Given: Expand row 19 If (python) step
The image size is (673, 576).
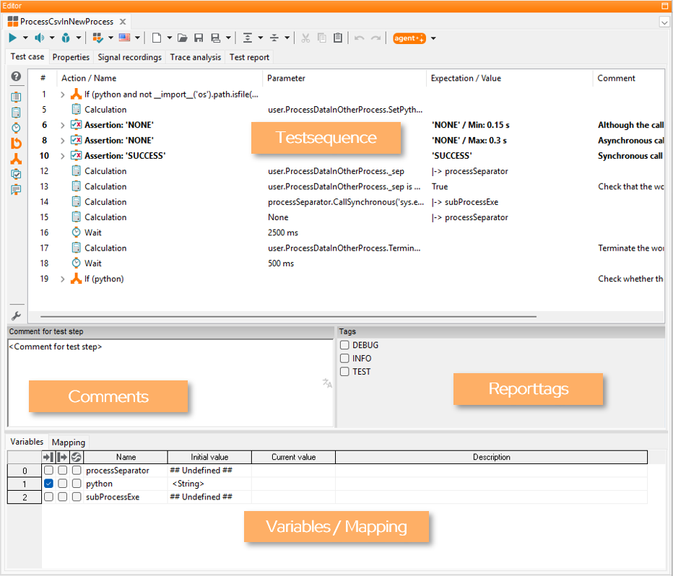Looking at the screenshot, I should [x=63, y=279].
